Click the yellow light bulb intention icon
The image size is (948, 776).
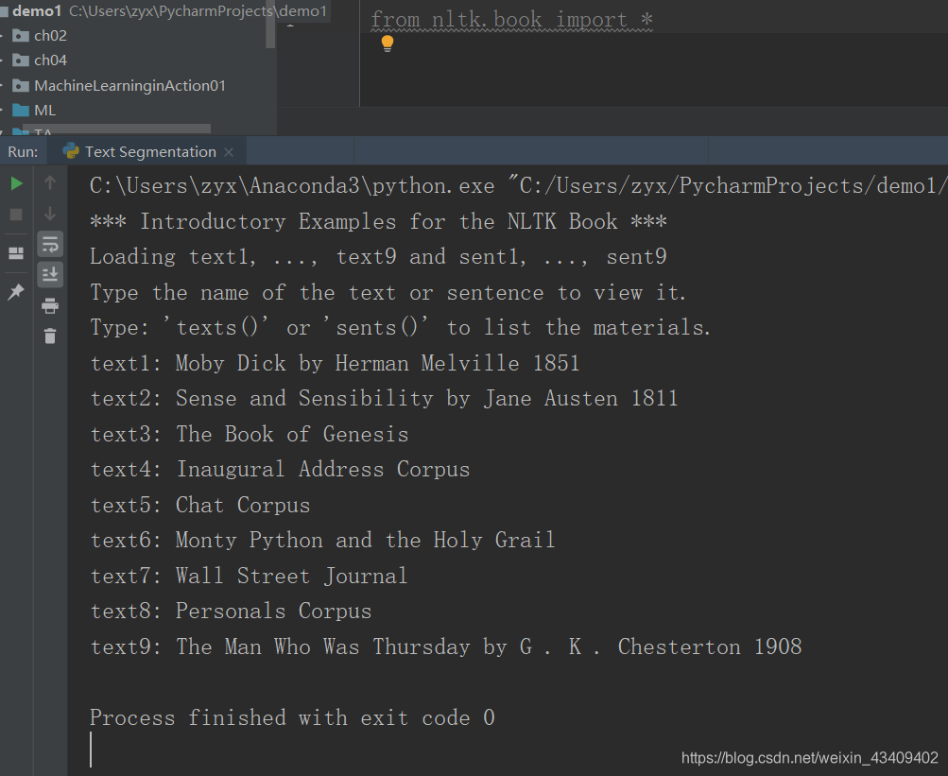388,43
